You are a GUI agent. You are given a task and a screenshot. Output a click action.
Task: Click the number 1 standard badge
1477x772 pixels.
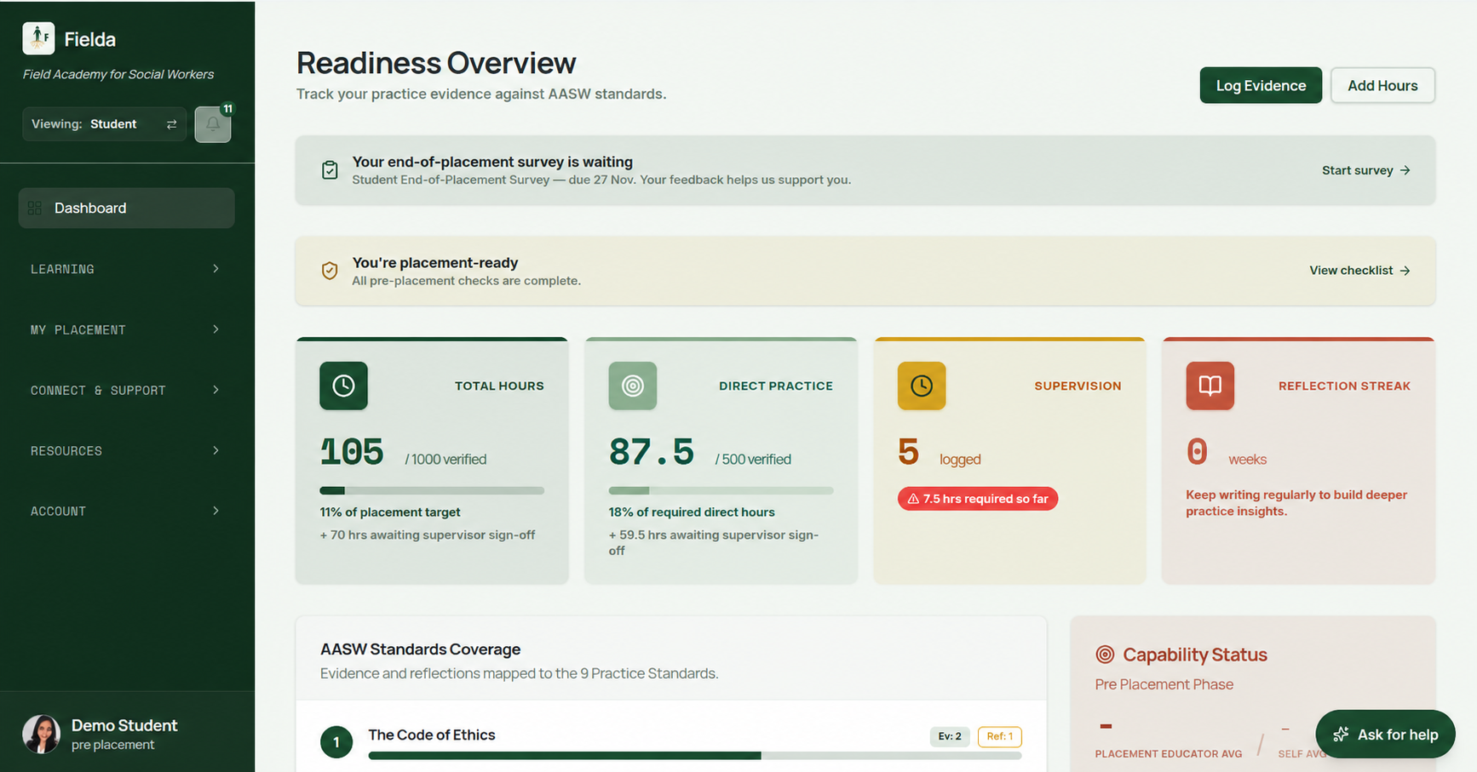pyautogui.click(x=336, y=742)
